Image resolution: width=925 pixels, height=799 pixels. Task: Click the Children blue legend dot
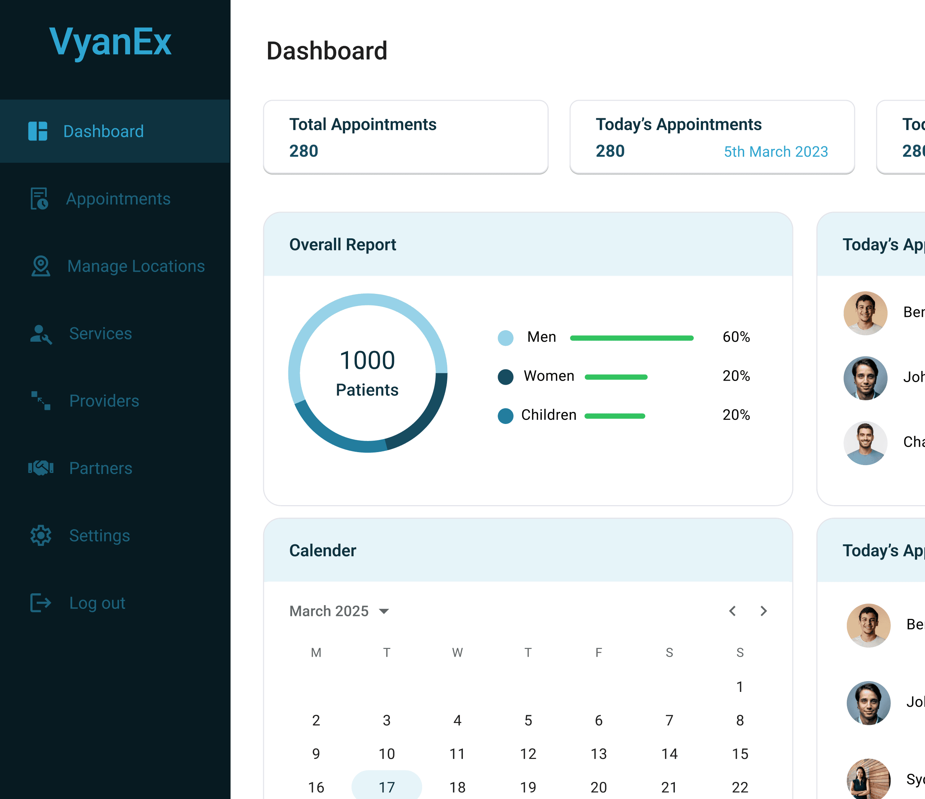505,415
